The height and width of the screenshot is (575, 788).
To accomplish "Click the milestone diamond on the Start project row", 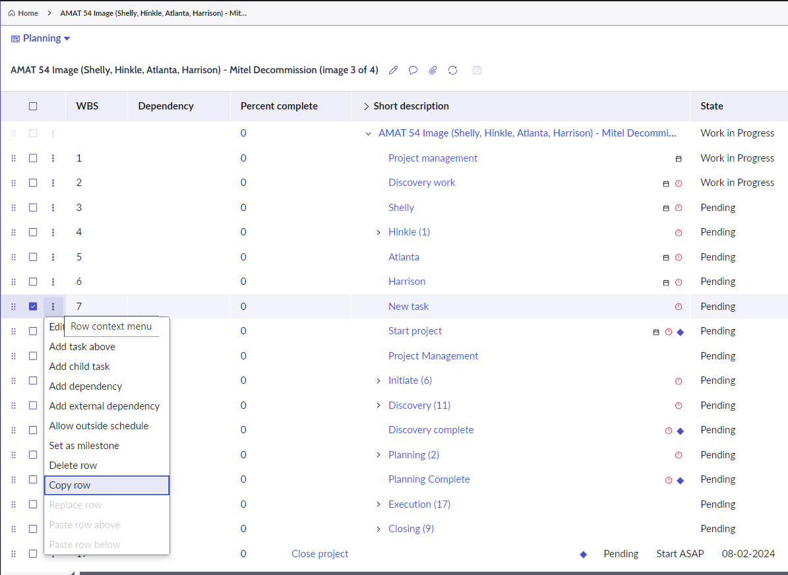I will tap(680, 331).
